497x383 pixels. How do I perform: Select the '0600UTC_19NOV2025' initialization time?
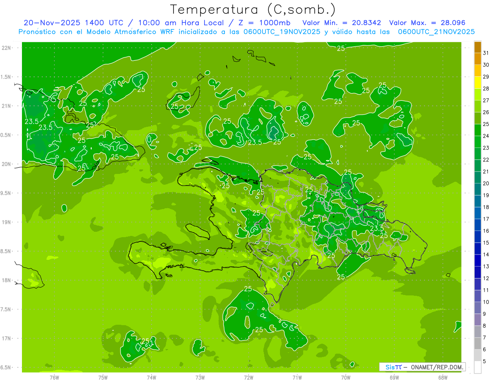click(281, 32)
